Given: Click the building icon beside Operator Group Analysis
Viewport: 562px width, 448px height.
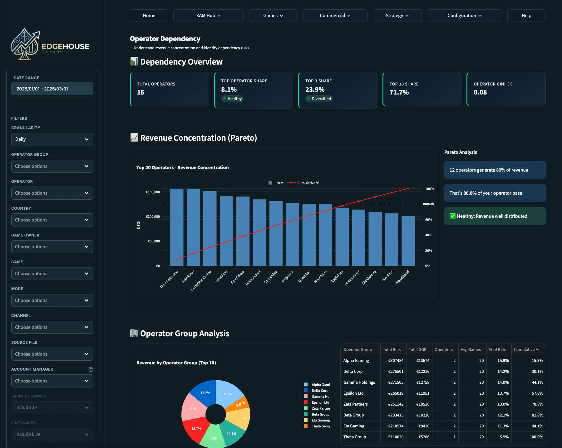Looking at the screenshot, I should [x=134, y=333].
